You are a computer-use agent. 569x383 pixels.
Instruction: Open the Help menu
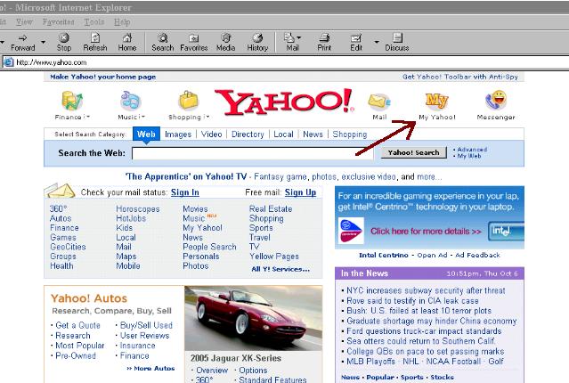click(122, 22)
